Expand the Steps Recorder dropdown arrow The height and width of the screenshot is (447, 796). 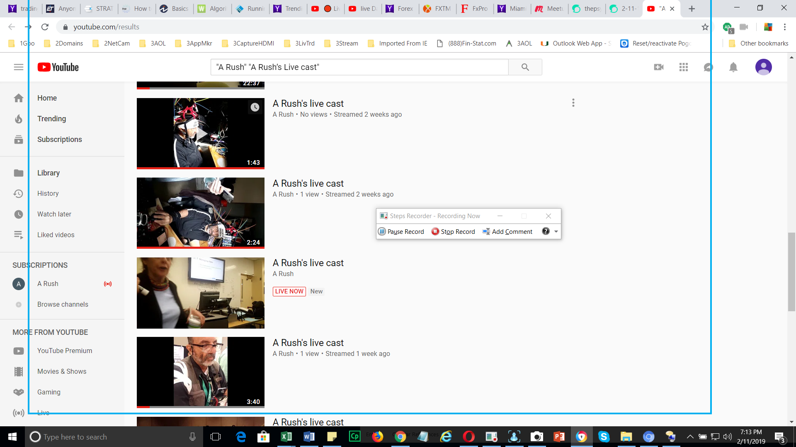(x=556, y=232)
